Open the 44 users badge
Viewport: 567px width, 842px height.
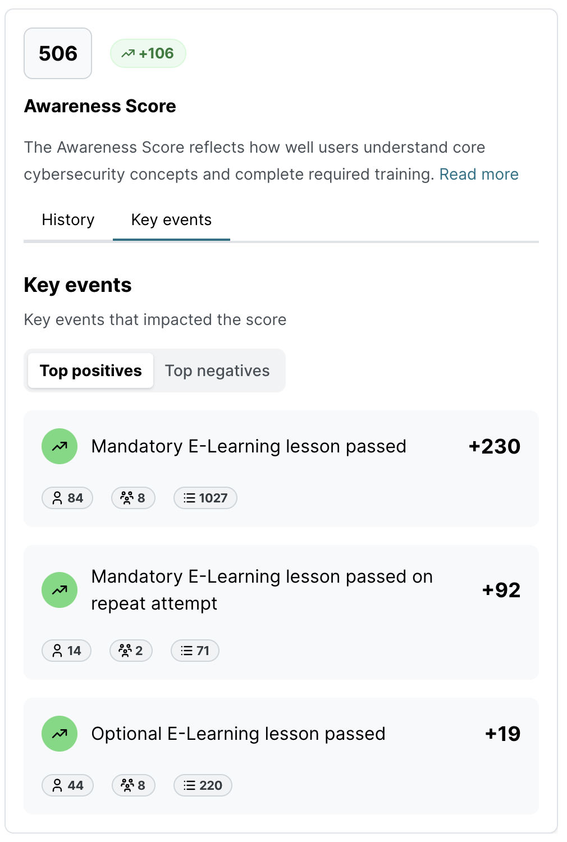(x=67, y=785)
